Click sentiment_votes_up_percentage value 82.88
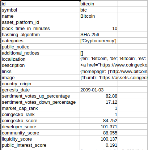This screenshot has height=150, width=148. [99, 96]
